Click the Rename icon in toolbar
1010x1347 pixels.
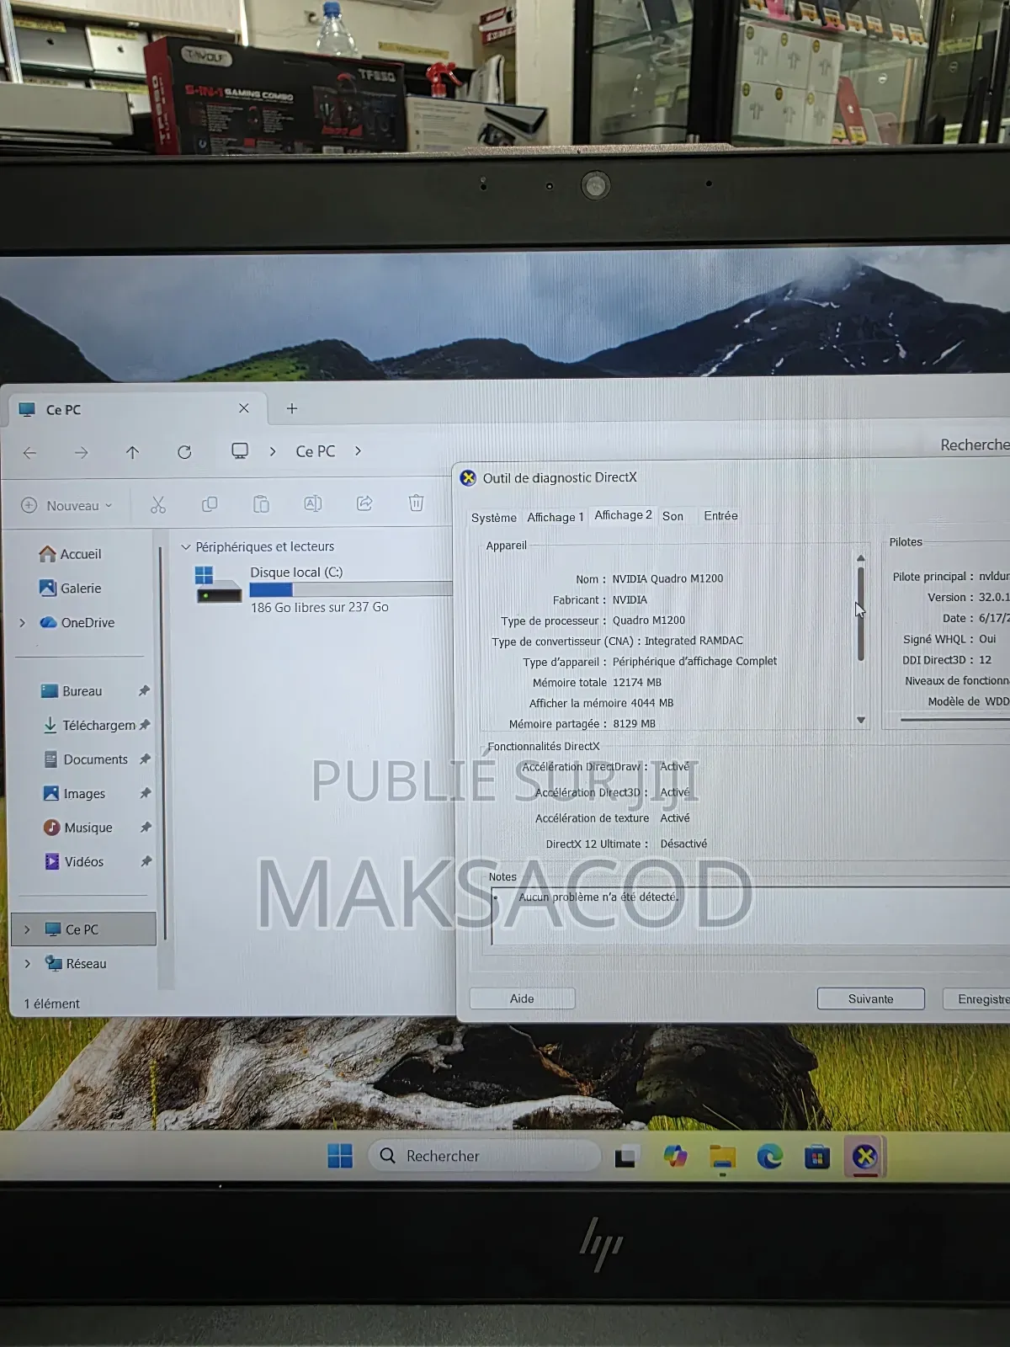312,504
